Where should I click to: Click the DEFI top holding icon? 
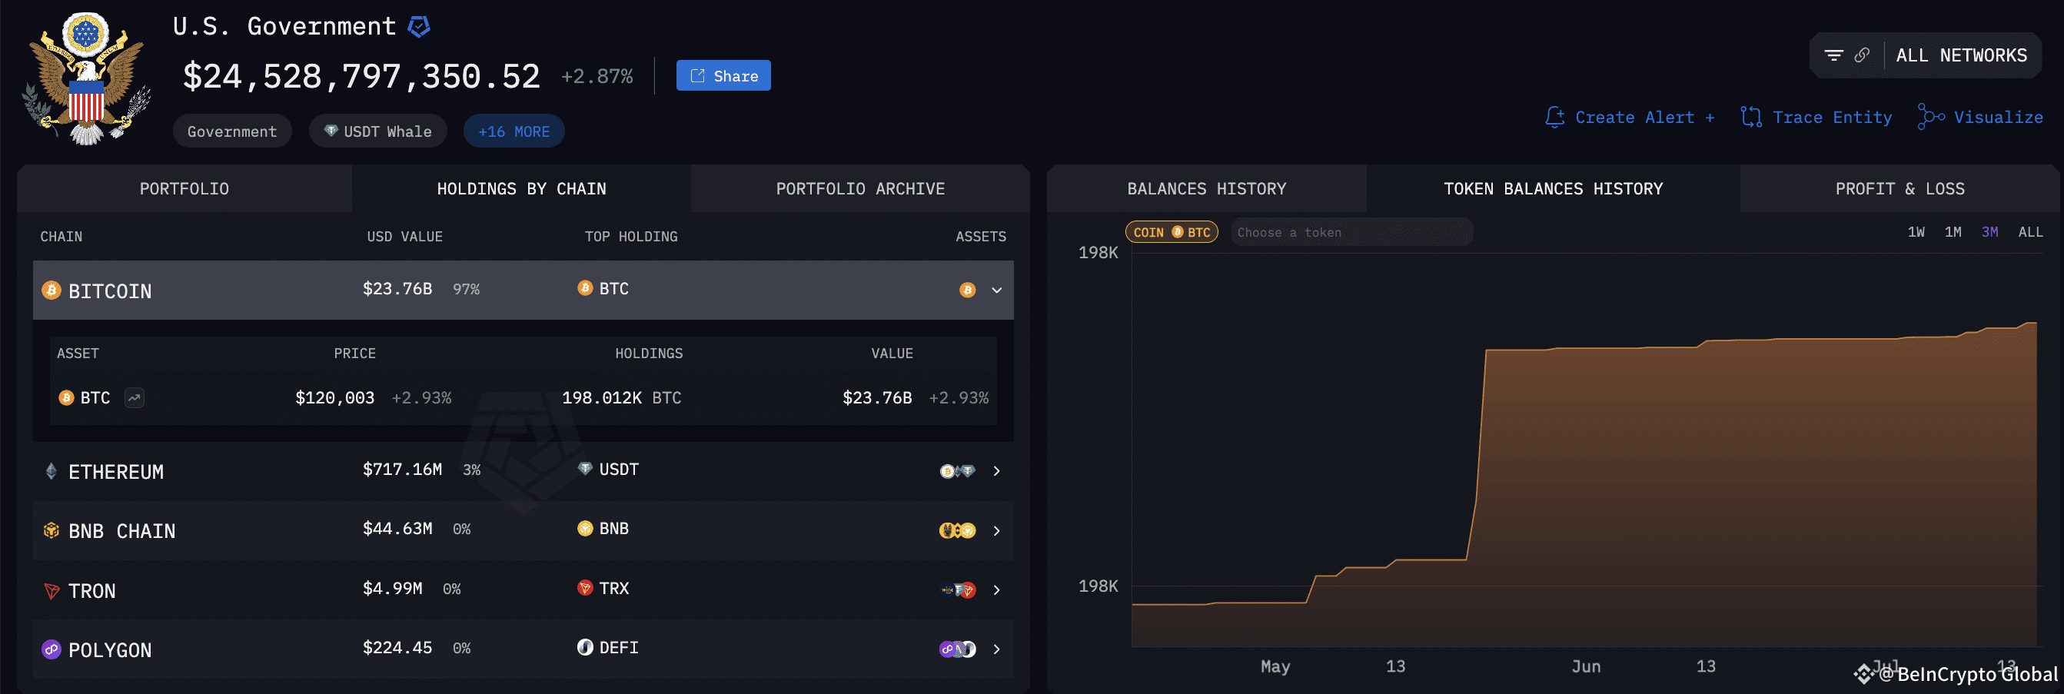585,646
